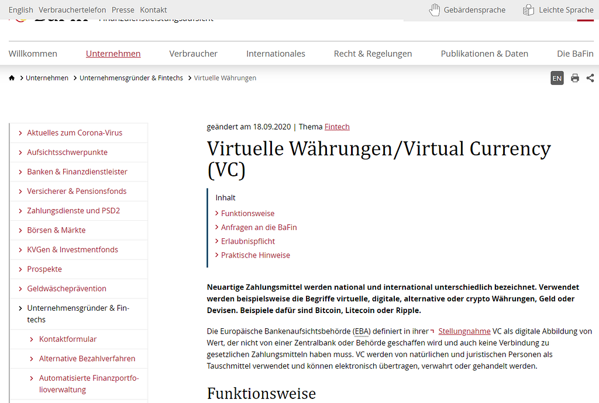This screenshot has height=403, width=599.
Task: Switch page language via EN icon
Action: coord(557,78)
